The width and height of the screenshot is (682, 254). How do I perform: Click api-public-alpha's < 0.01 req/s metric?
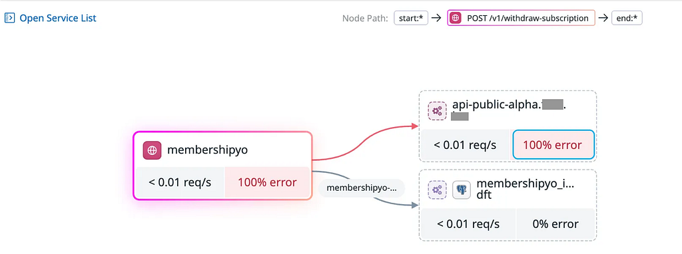pyautogui.click(x=465, y=144)
